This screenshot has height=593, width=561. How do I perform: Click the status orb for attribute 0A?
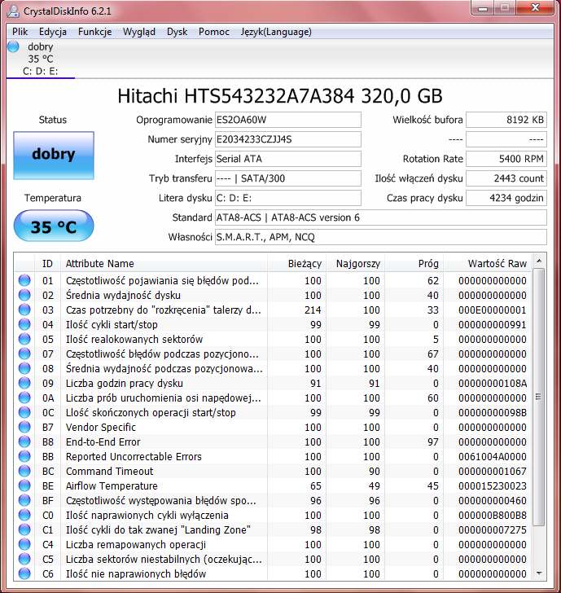click(24, 398)
